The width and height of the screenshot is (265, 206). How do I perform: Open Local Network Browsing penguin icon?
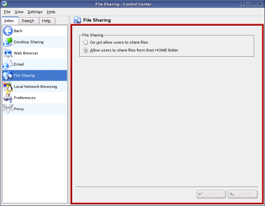click(8, 87)
